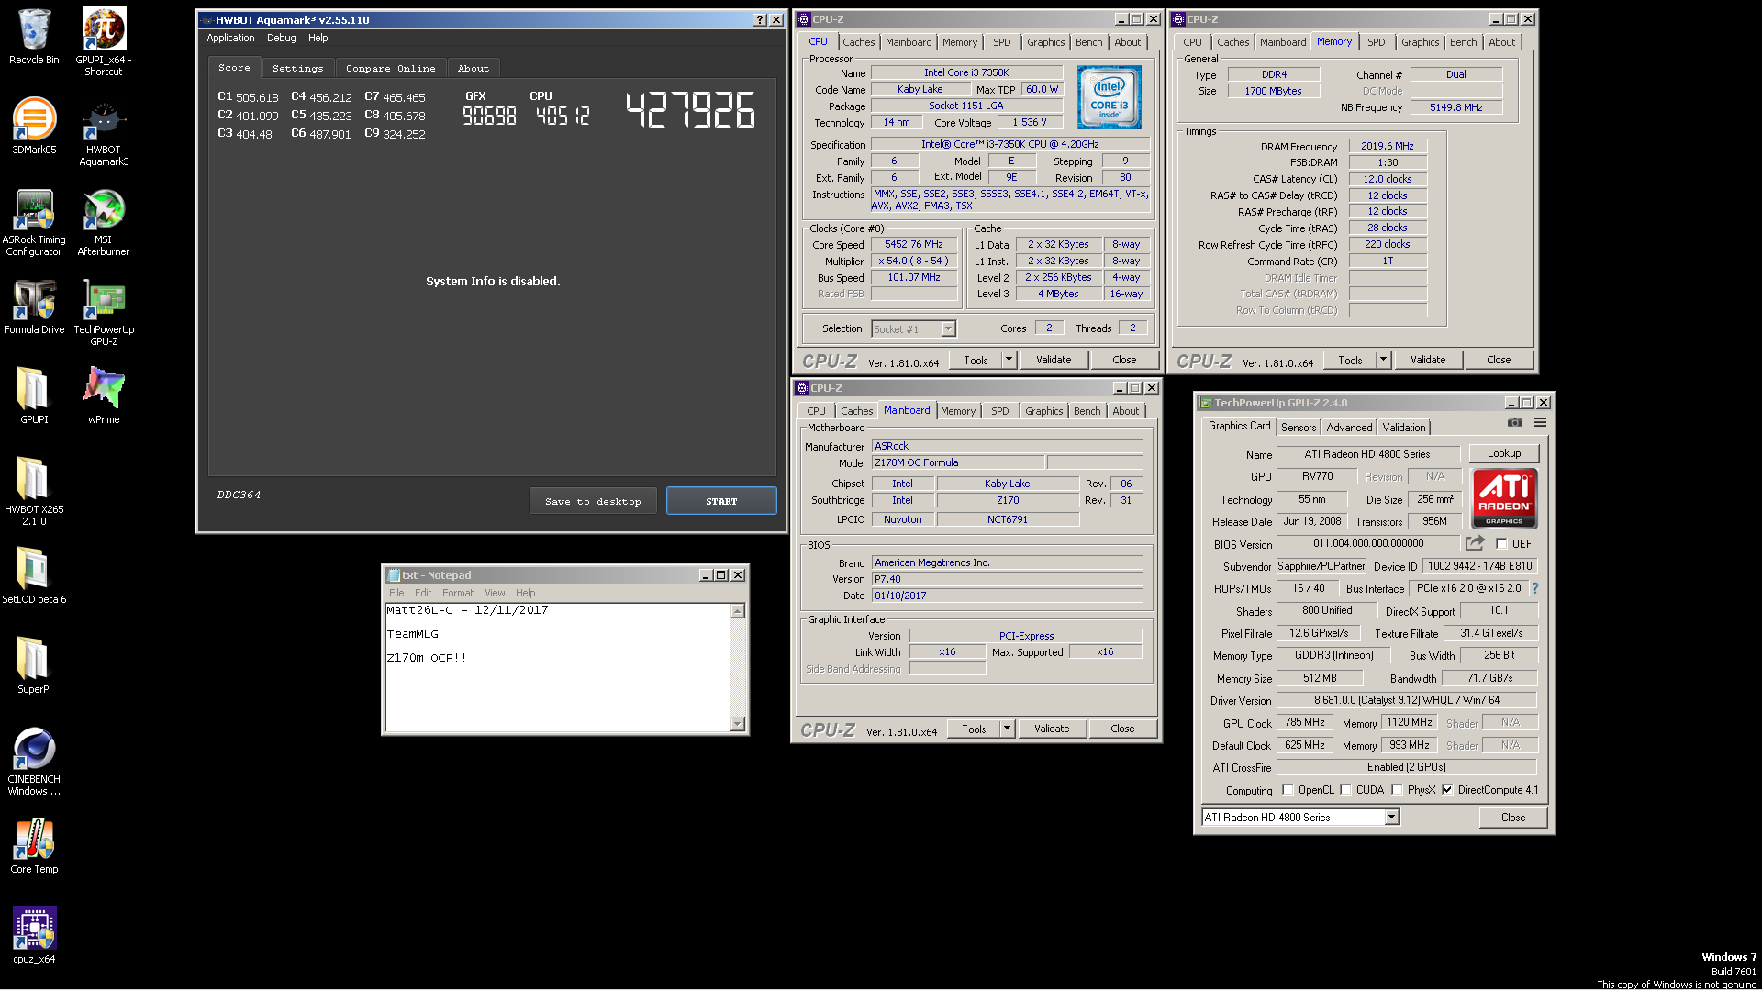Click bus interface question mark icon
This screenshot has width=1762, height=991.
1534,588
